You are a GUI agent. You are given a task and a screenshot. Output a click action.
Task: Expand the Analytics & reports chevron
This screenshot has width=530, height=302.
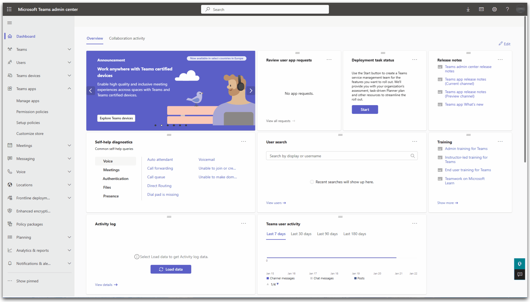[x=69, y=250]
